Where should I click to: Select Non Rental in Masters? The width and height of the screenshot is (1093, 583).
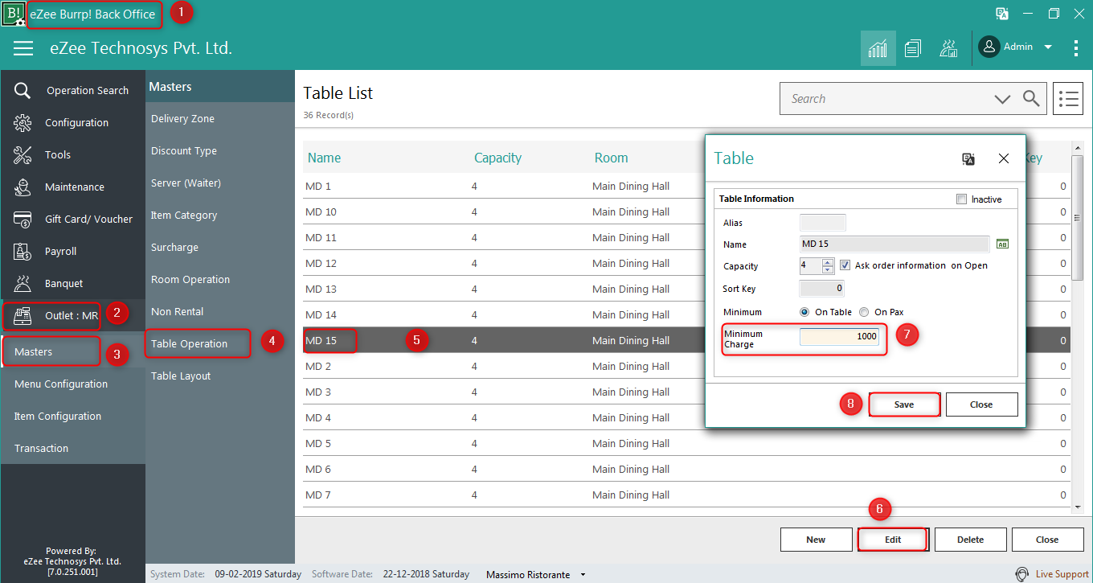coord(178,311)
